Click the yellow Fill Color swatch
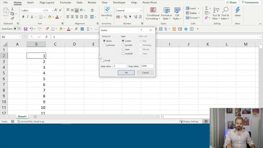 pos(49,17)
